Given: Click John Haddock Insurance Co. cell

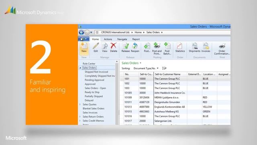Looking at the screenshot, I should pyautogui.click(x=170, y=93).
